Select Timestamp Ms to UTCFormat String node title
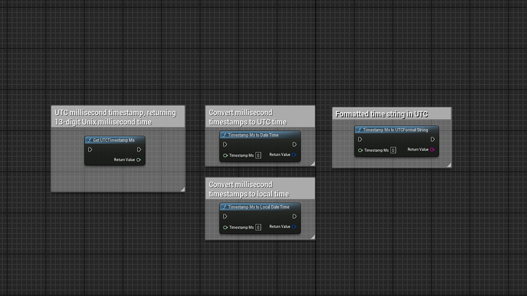527x296 pixels. (x=395, y=130)
